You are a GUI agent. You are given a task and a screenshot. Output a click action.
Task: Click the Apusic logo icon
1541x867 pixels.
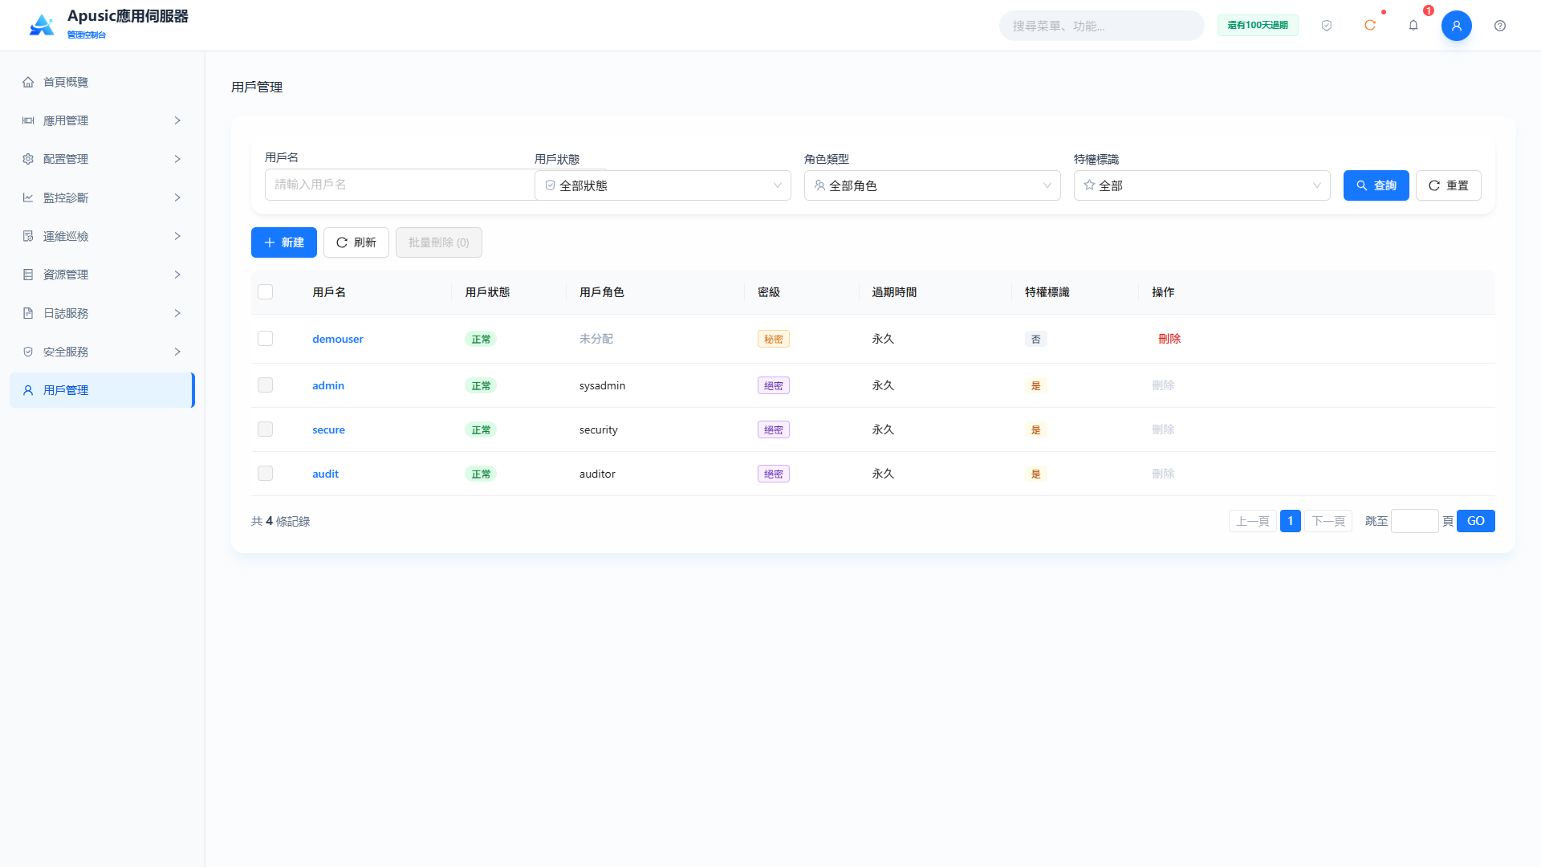click(42, 25)
